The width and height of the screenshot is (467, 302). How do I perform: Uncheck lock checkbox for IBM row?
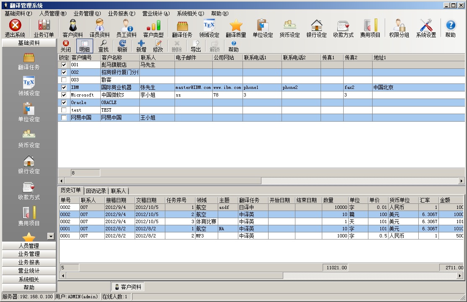pyautogui.click(x=64, y=87)
